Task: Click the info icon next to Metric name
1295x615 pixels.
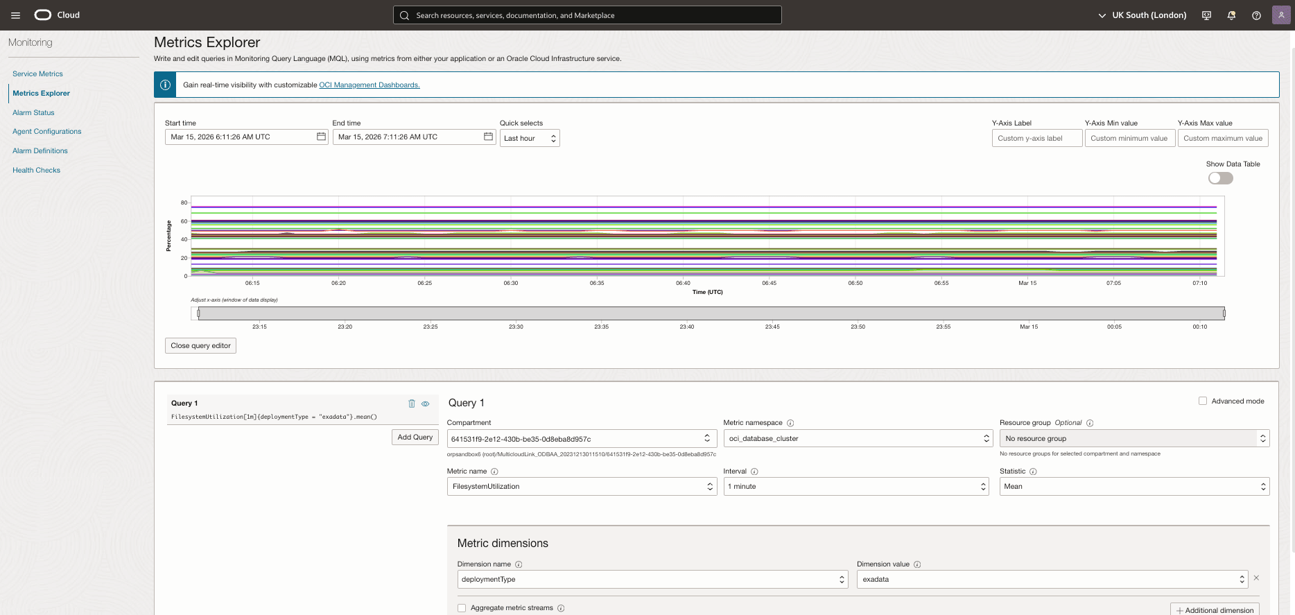Action: [494, 471]
